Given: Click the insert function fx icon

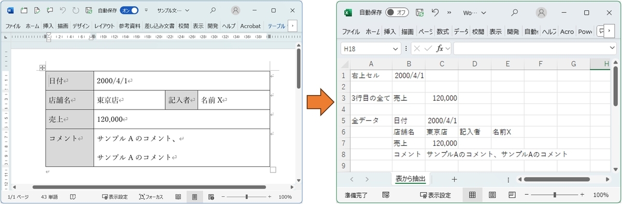Looking at the screenshot, I should tap(440, 48).
